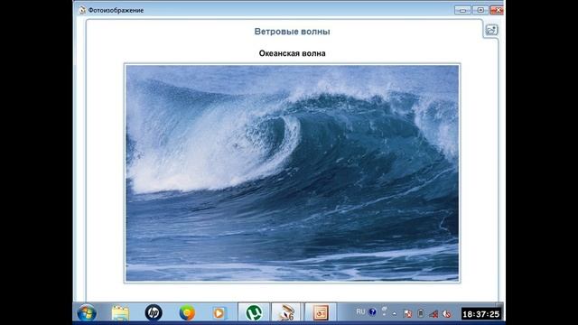Check the battery power tray icon

[x=421, y=313]
